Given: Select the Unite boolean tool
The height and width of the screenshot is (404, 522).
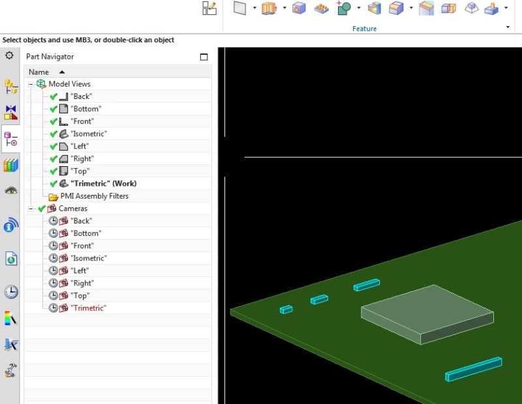Looking at the screenshot, I should (x=344, y=8).
